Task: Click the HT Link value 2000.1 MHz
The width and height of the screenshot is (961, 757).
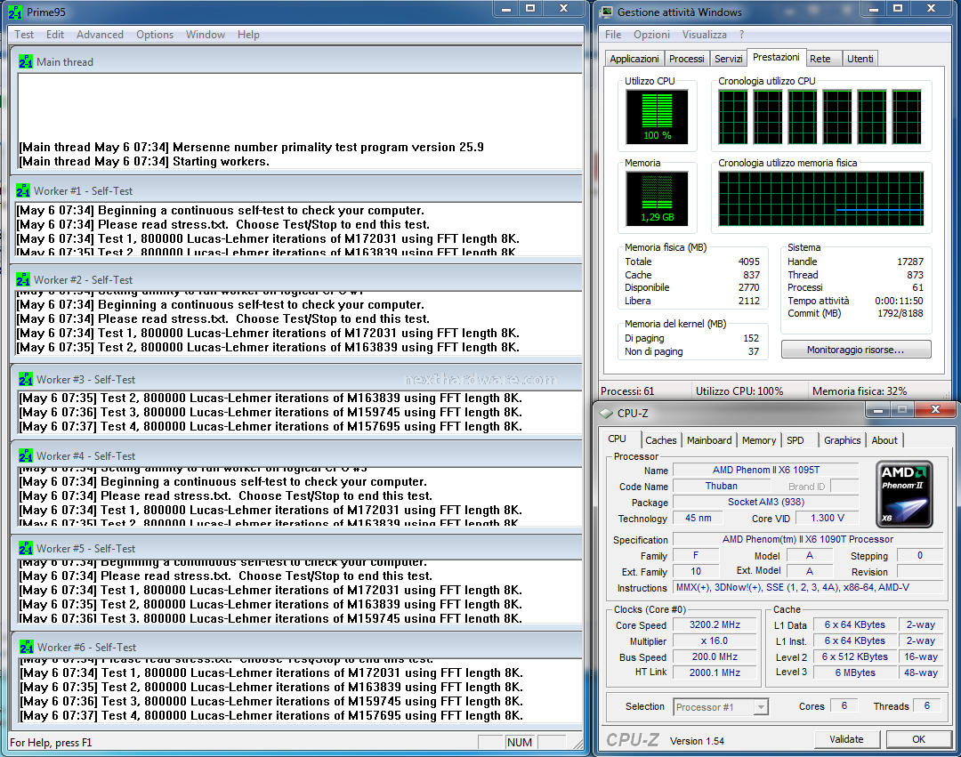Action: click(x=715, y=672)
